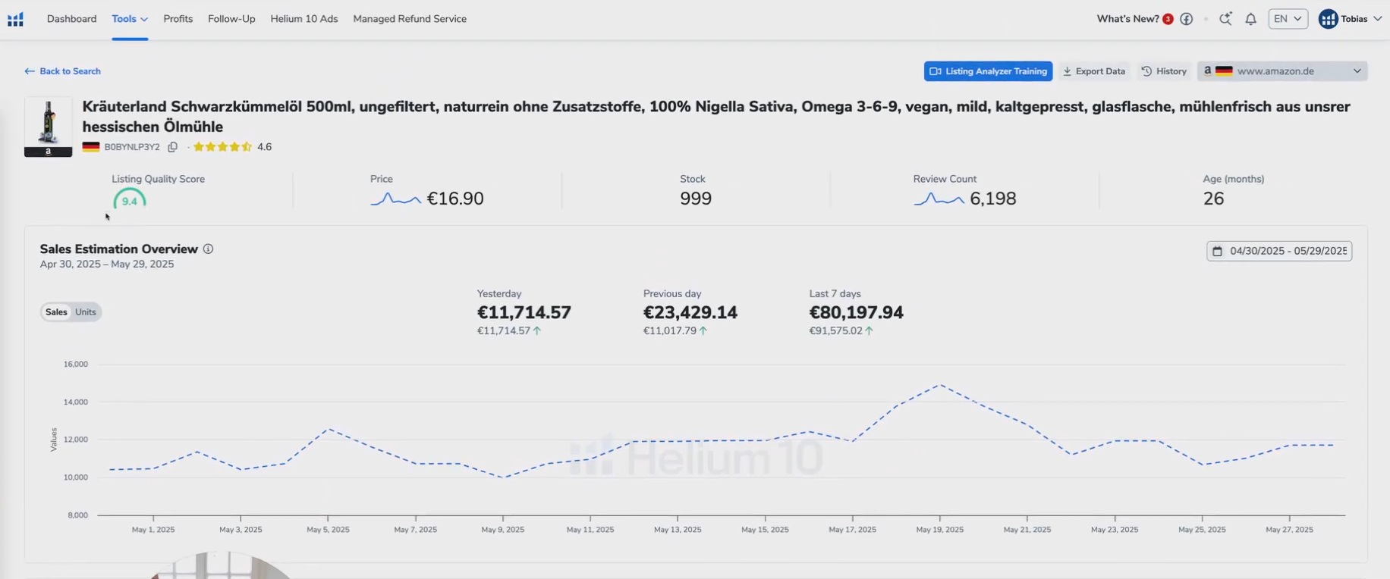Image resolution: width=1390 pixels, height=579 pixels.
Task: Click the price value €16.90
Action: [455, 199]
